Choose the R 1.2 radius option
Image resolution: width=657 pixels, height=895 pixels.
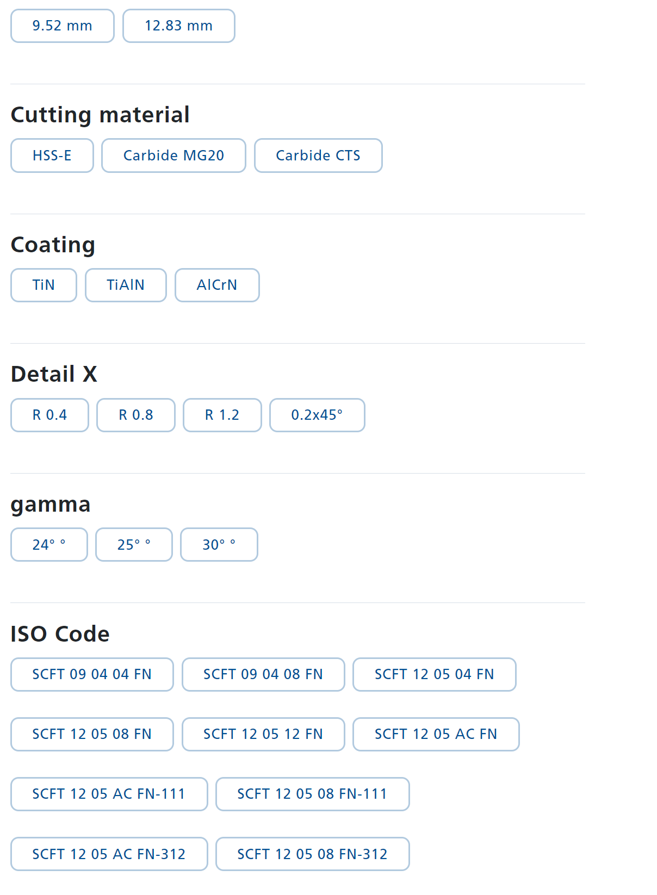pos(222,415)
